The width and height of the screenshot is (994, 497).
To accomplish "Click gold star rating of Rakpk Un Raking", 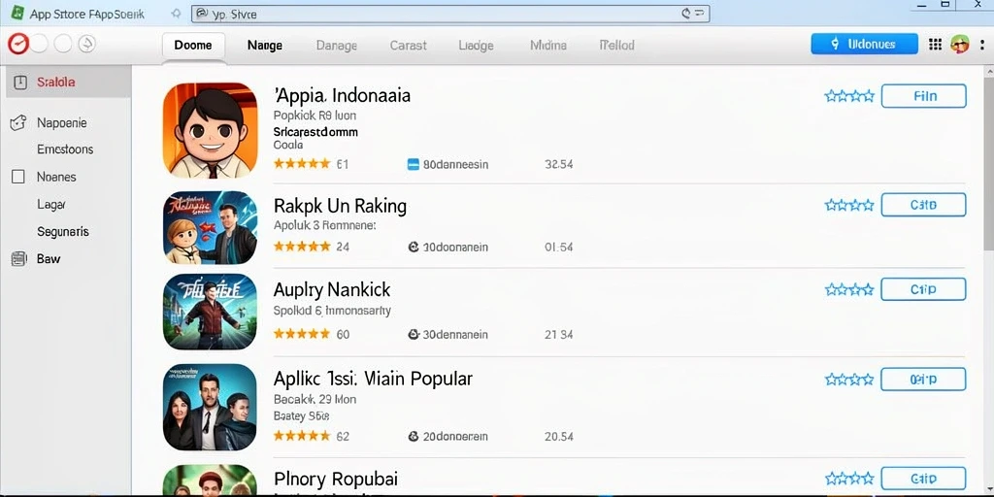I will pyautogui.click(x=302, y=247).
